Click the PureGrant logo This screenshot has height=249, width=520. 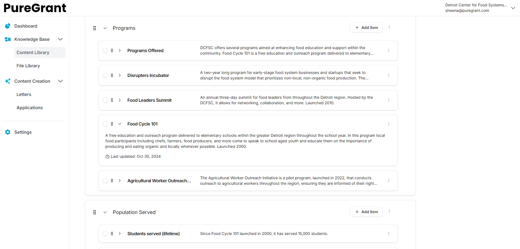[35, 8]
